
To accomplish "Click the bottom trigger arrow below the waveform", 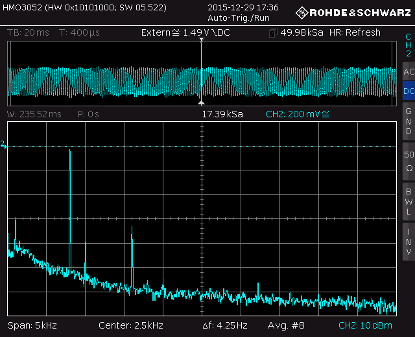I will 202,102.
